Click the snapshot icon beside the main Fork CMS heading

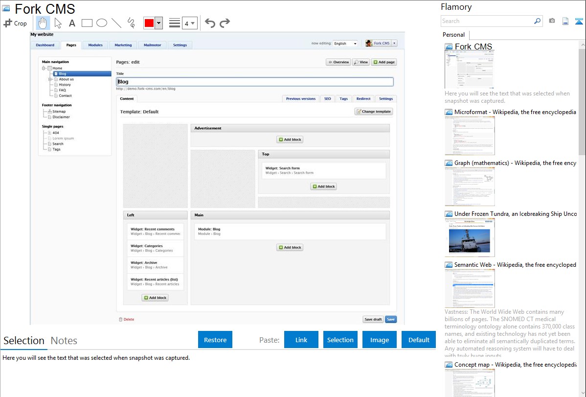tap(6, 8)
